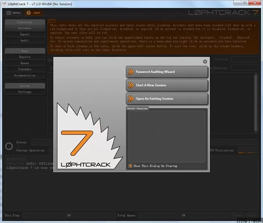Screen dimensions: 263x223
Task: Click the 'Info: Offline' log entry
Action: pos(40,163)
